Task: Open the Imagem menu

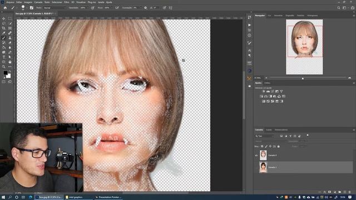Action: [28, 2]
